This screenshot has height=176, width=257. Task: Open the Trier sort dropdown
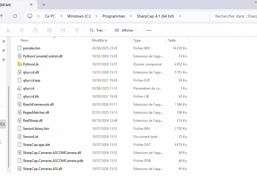pyautogui.click(x=98, y=30)
